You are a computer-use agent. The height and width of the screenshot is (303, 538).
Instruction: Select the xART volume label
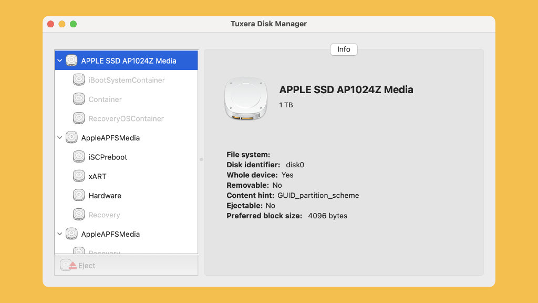point(97,176)
